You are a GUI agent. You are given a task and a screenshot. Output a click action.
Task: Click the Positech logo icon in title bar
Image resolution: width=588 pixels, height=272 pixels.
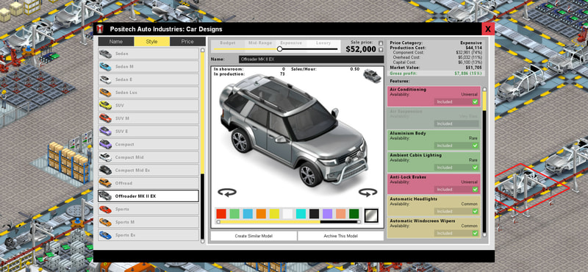coord(100,29)
